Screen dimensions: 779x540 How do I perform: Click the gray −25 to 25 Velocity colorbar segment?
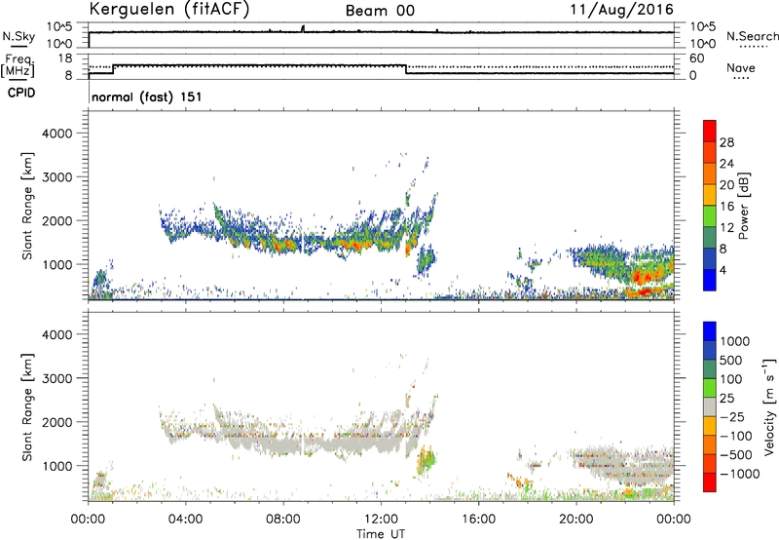(710, 406)
